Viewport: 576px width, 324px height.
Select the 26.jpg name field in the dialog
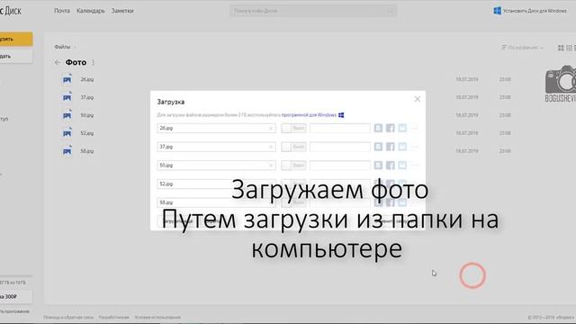pyautogui.click(x=216, y=128)
